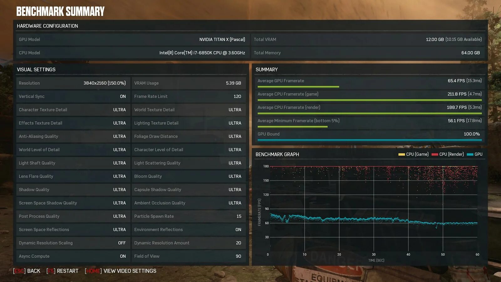
Task: Select the Light Scattering Quality row
Action: pyautogui.click(x=189, y=163)
